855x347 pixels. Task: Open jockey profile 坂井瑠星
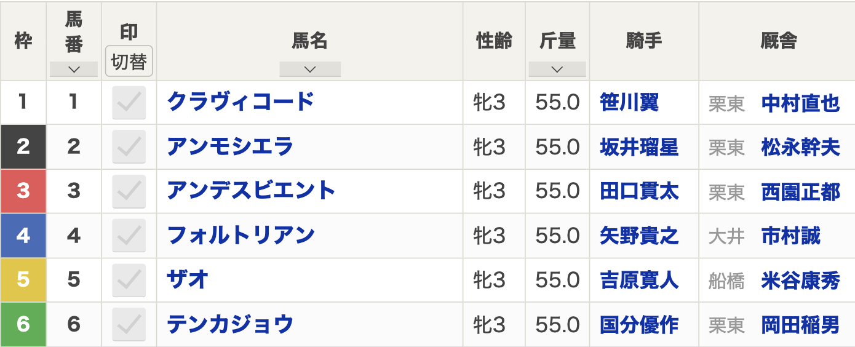coord(639,147)
